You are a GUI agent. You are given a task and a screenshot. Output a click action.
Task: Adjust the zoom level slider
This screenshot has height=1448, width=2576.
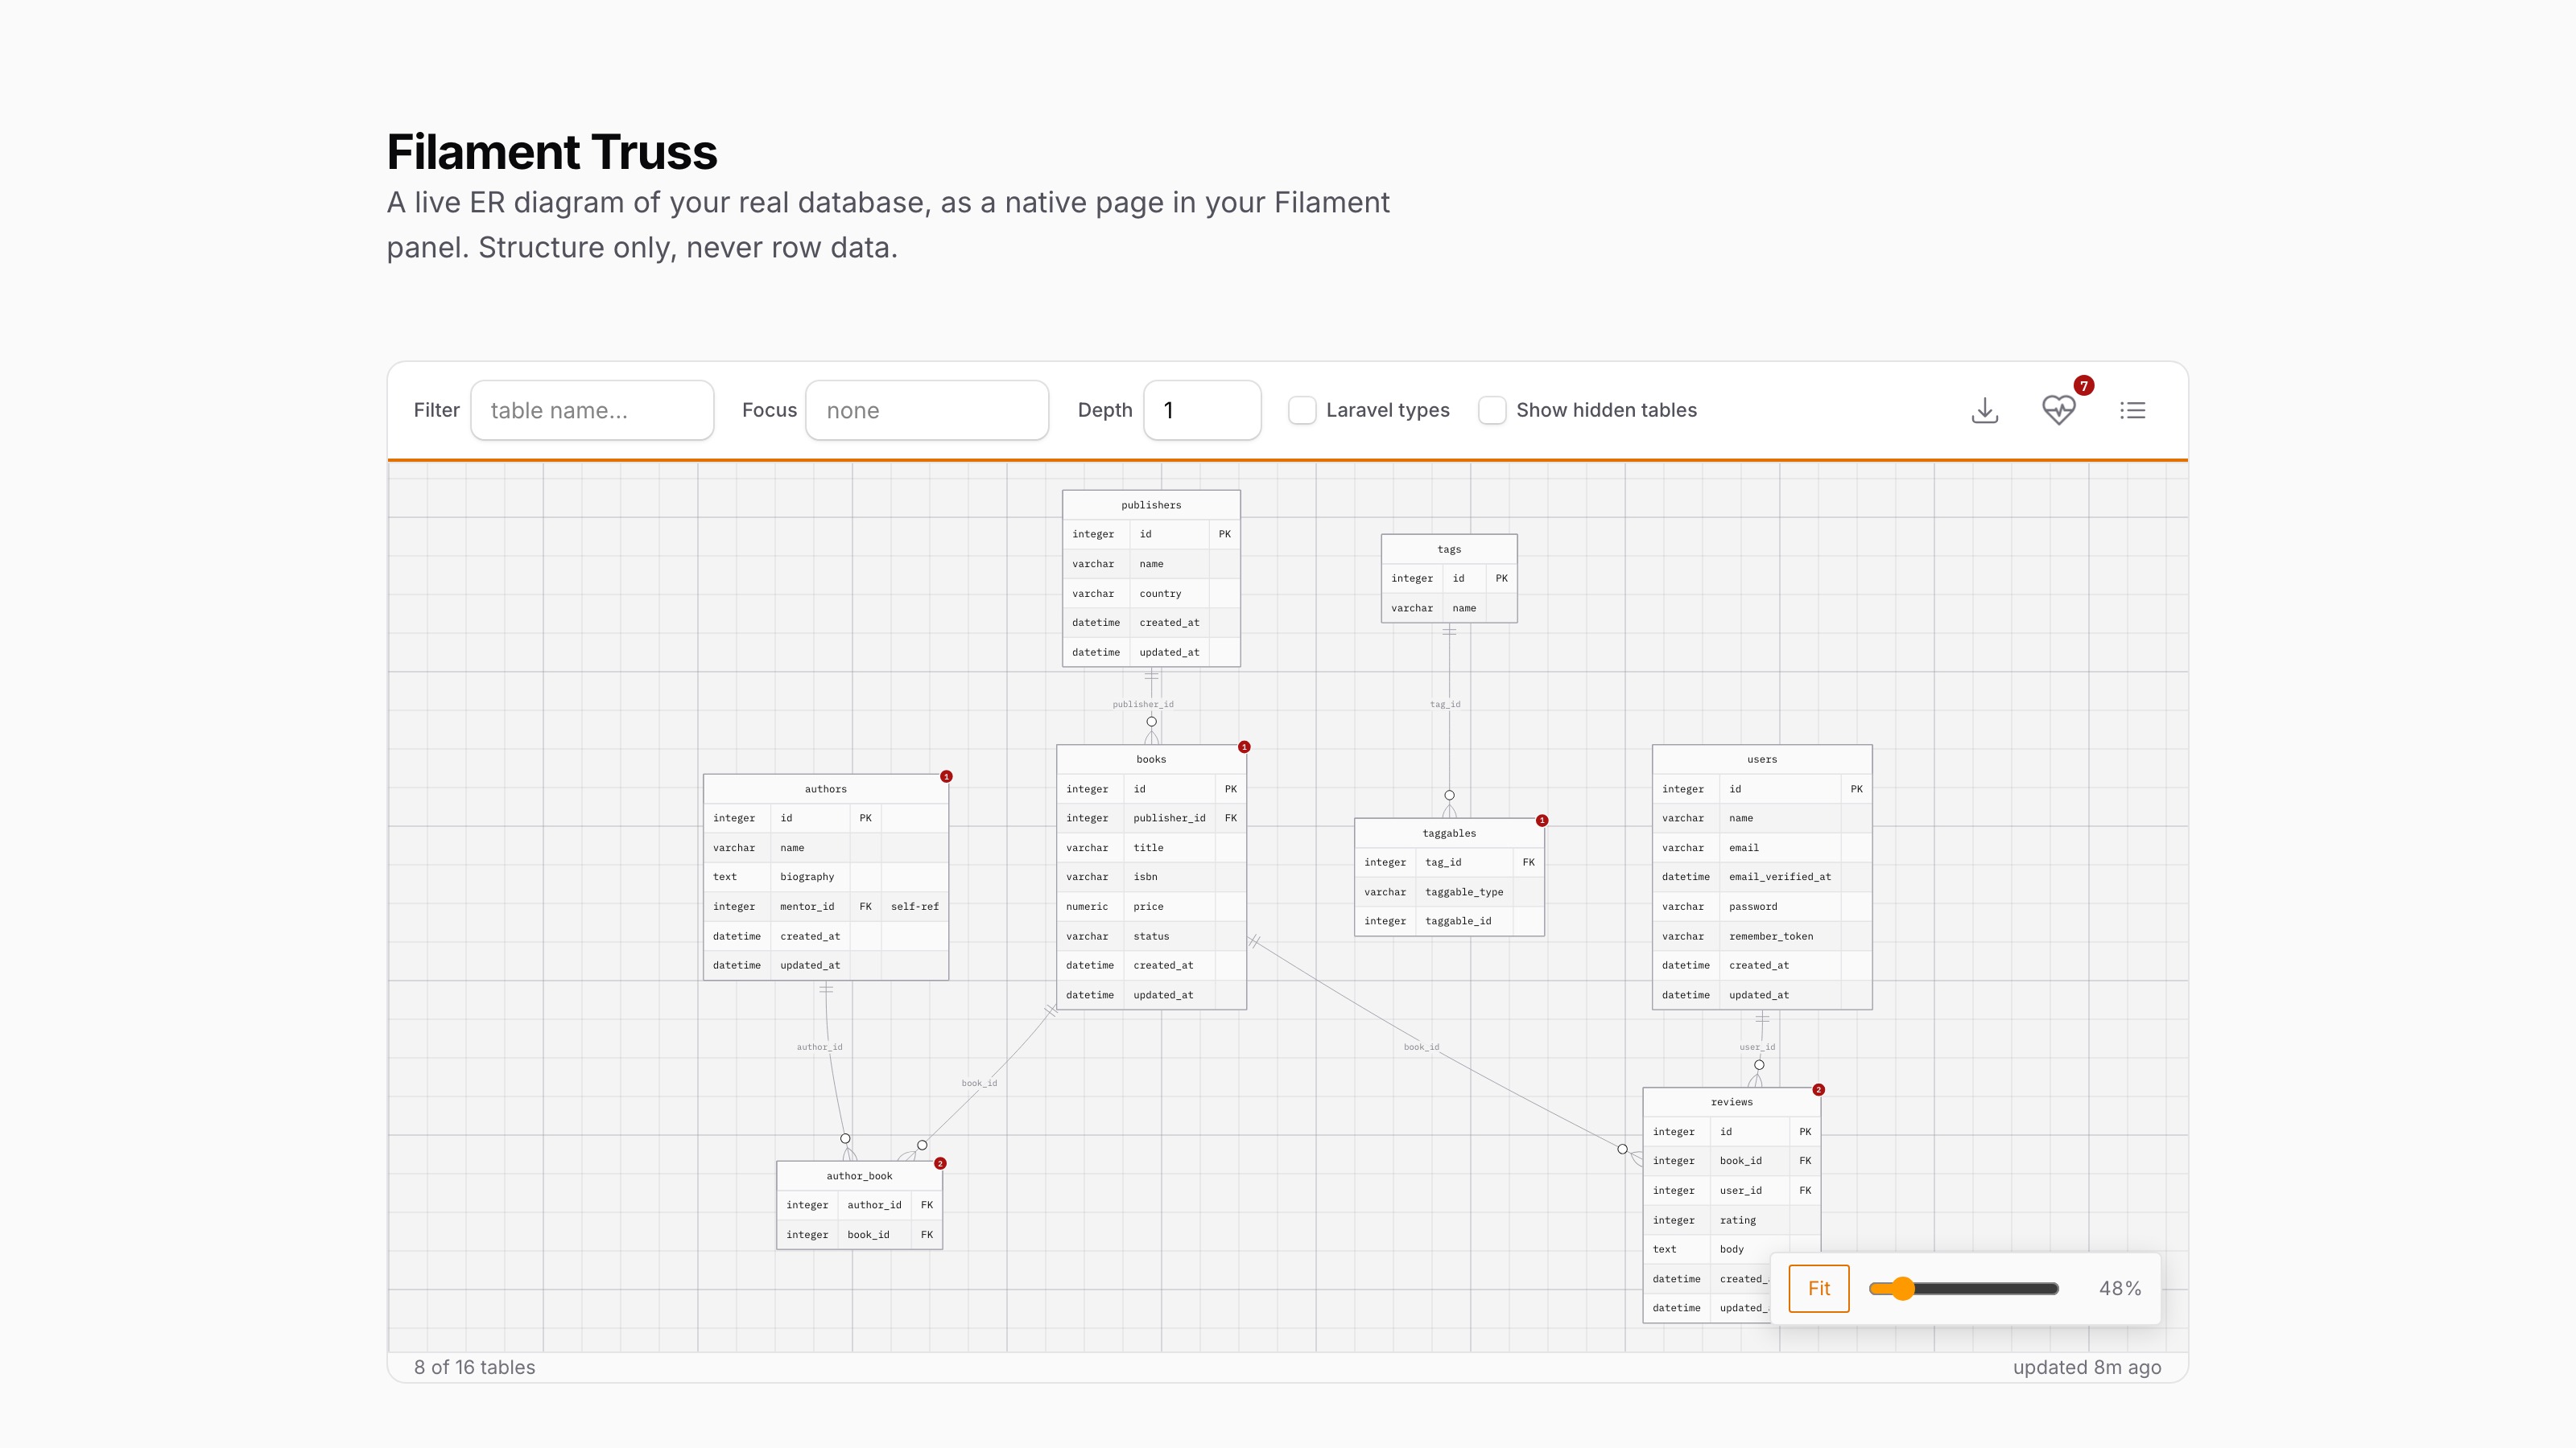coord(1963,1288)
